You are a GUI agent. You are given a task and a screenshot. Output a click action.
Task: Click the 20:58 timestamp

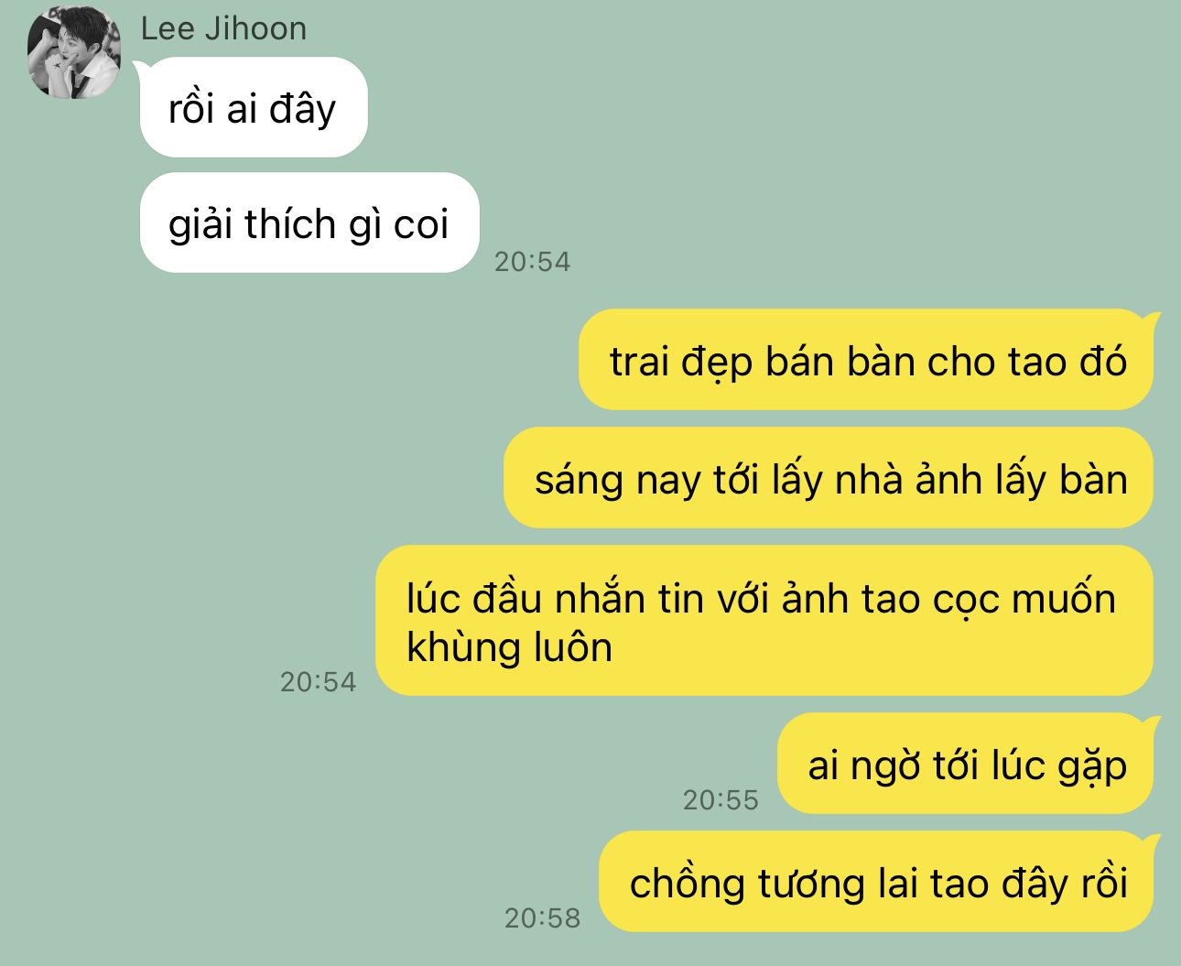[x=542, y=918]
